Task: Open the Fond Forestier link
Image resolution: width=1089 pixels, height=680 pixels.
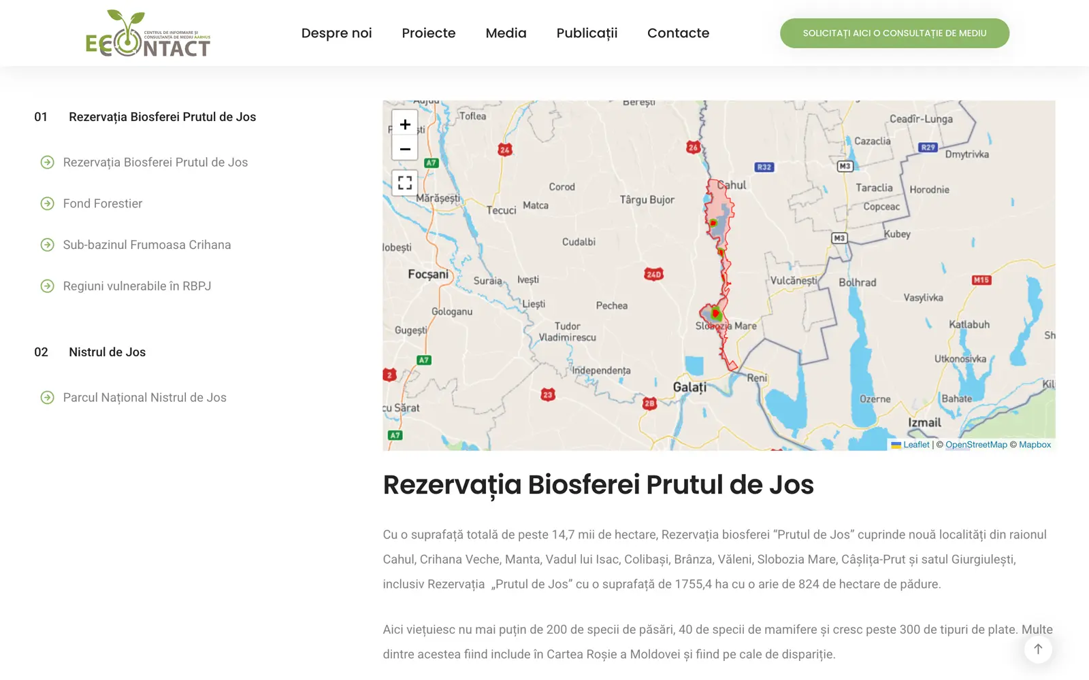Action: click(x=103, y=203)
